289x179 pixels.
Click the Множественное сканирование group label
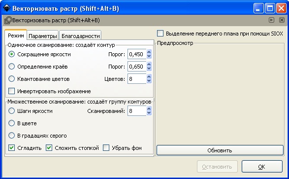(x=79, y=102)
